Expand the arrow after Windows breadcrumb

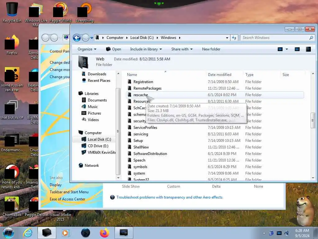[x=180, y=38]
